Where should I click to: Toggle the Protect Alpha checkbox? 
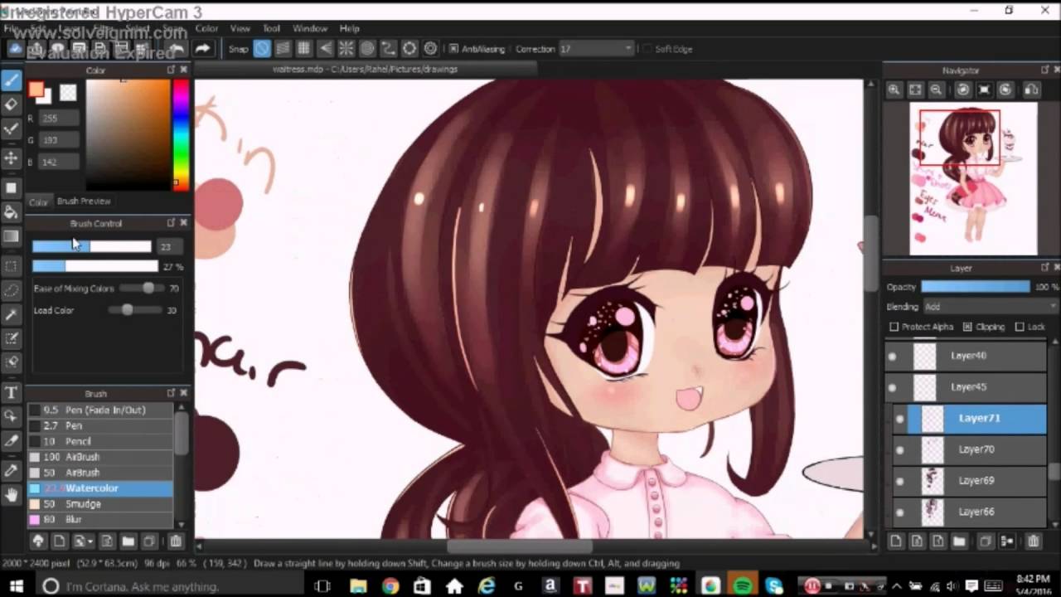(x=894, y=327)
